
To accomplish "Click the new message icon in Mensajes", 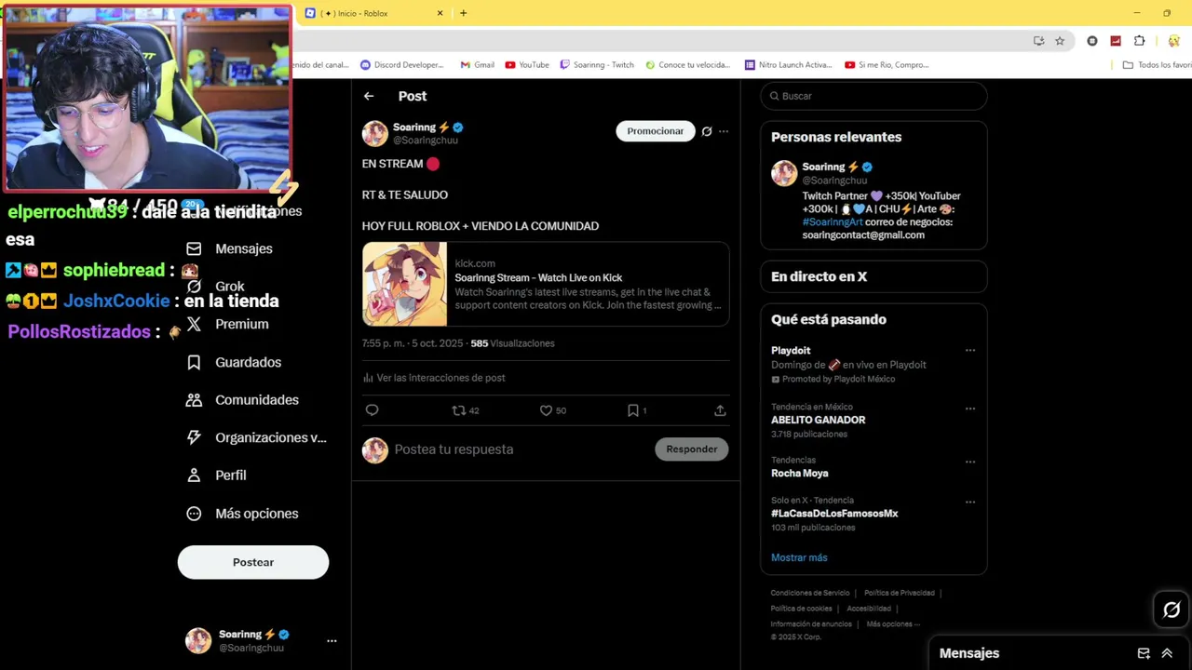I will 1144,653.
